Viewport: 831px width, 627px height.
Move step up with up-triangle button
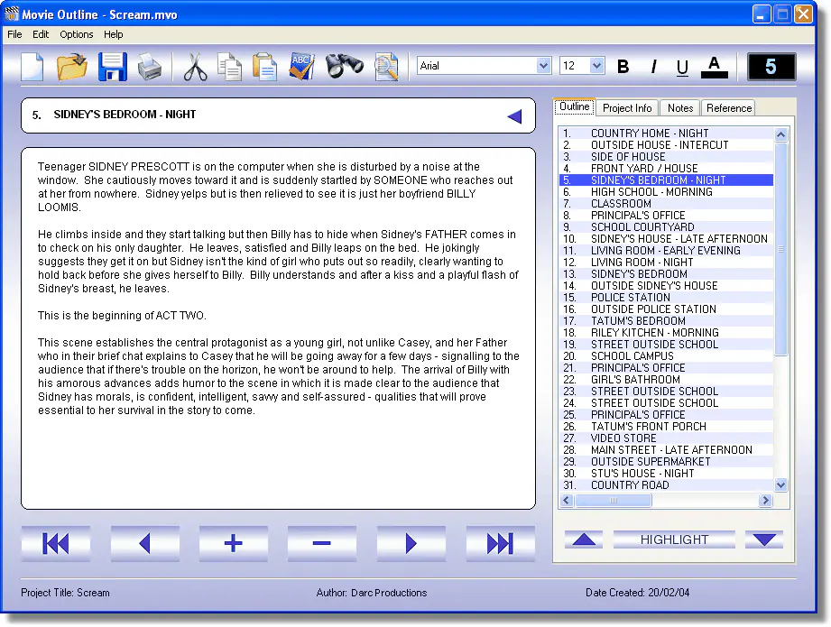[584, 539]
